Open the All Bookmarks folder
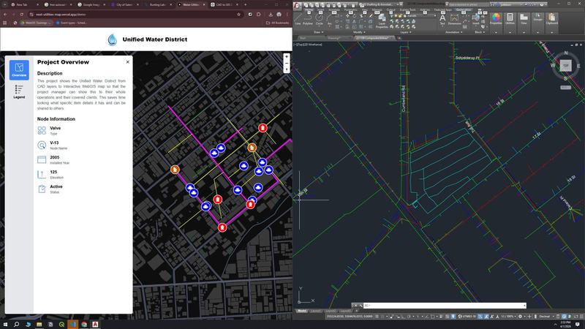The width and height of the screenshot is (585, 329). click(277, 23)
